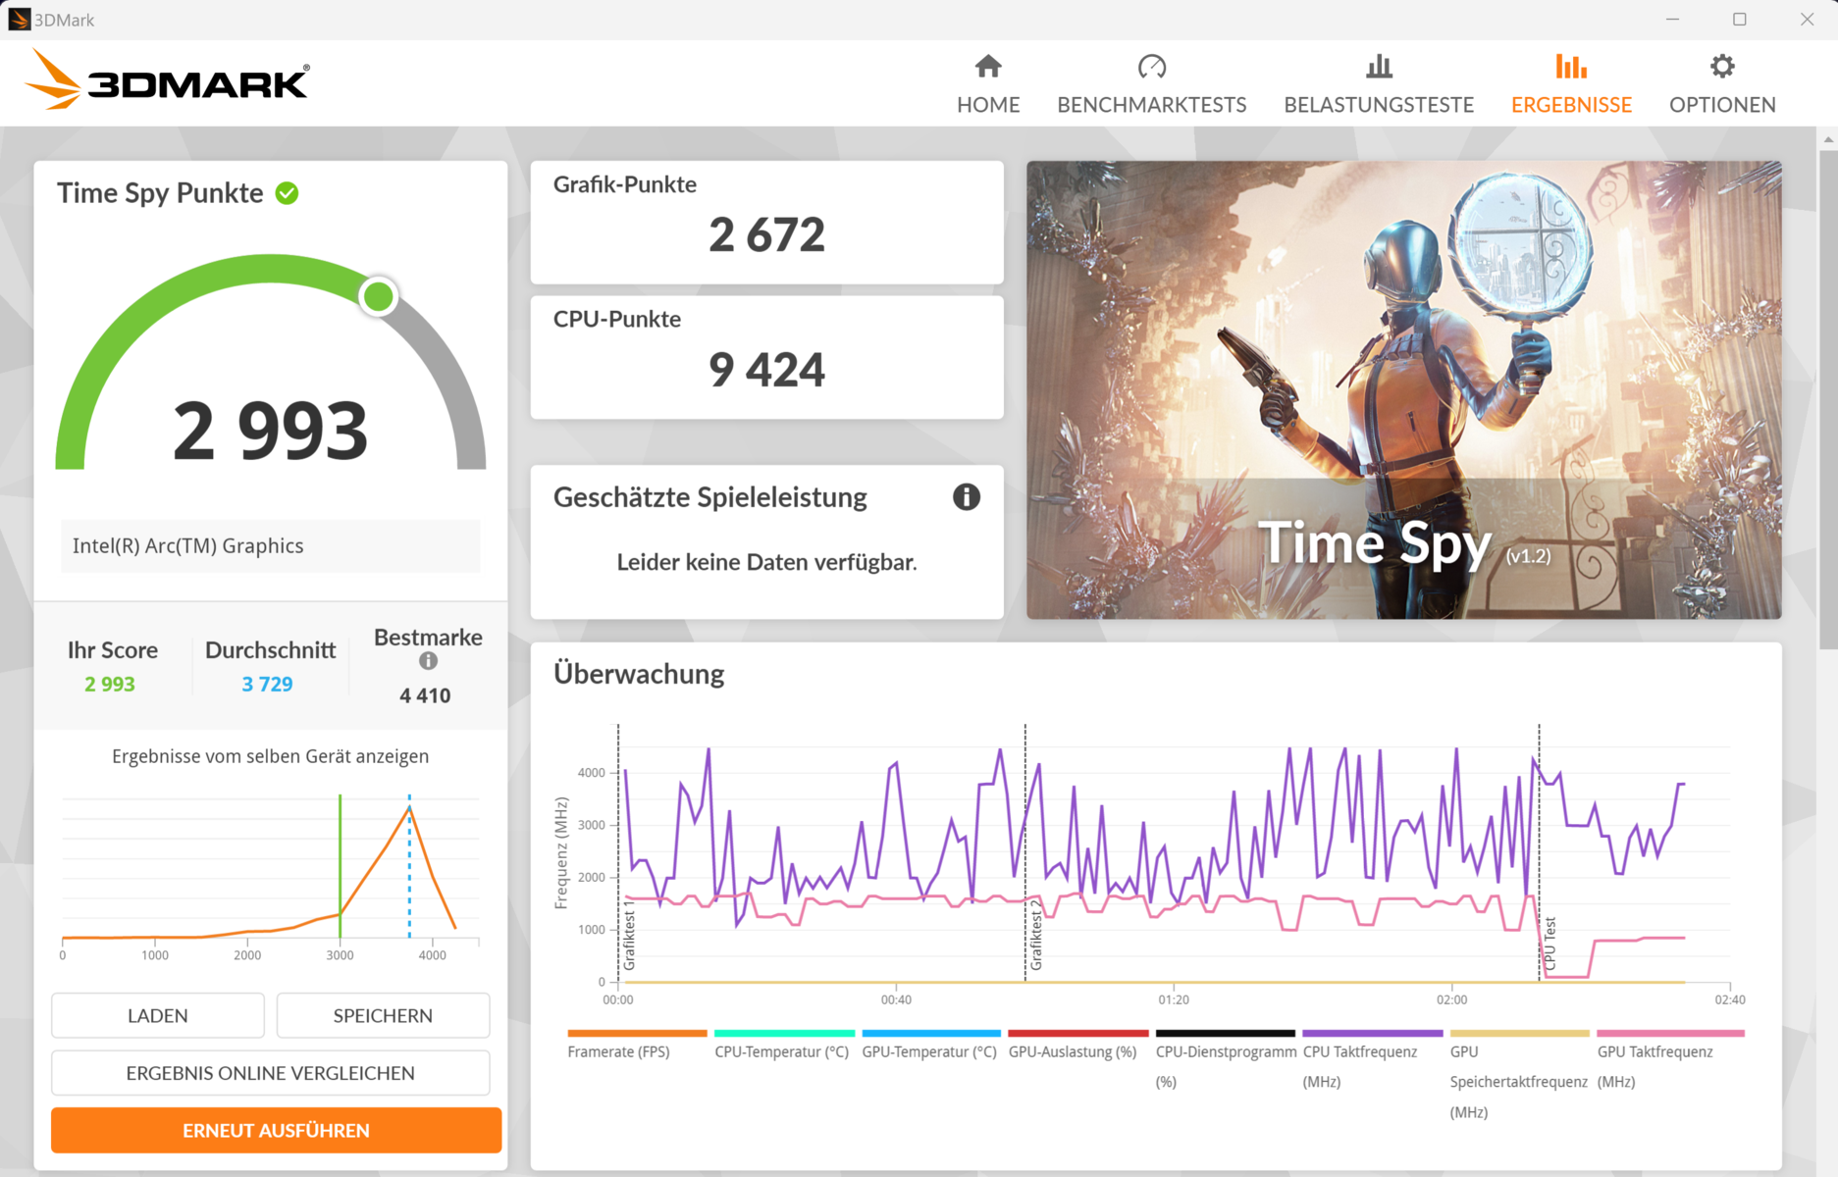Close the 3DMark window
This screenshot has width=1838, height=1177.
[x=1807, y=20]
